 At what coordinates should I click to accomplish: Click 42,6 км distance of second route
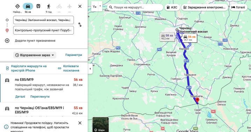(x=77, y=113)
